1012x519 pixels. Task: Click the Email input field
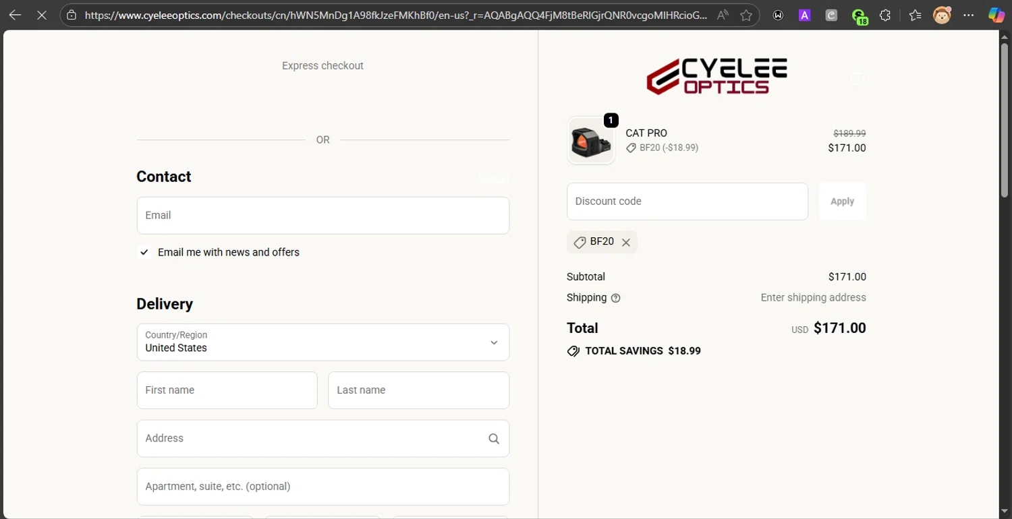point(323,216)
